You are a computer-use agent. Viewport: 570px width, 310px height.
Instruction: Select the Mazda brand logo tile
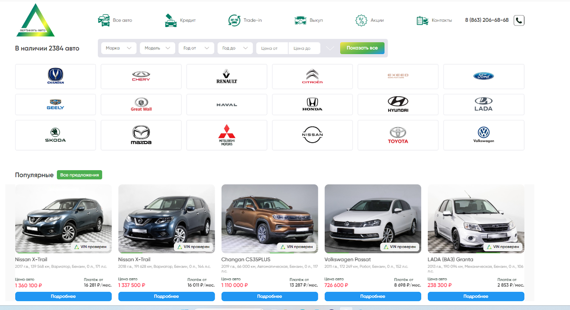[x=141, y=135]
